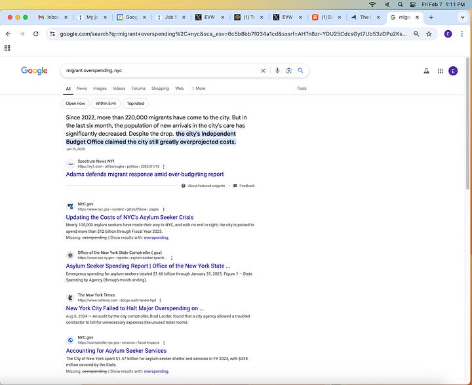Select the Forums search tab
This screenshot has height=385, width=472.
point(138,89)
